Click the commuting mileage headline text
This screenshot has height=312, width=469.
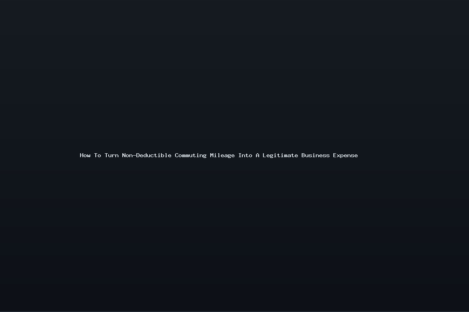(219, 155)
